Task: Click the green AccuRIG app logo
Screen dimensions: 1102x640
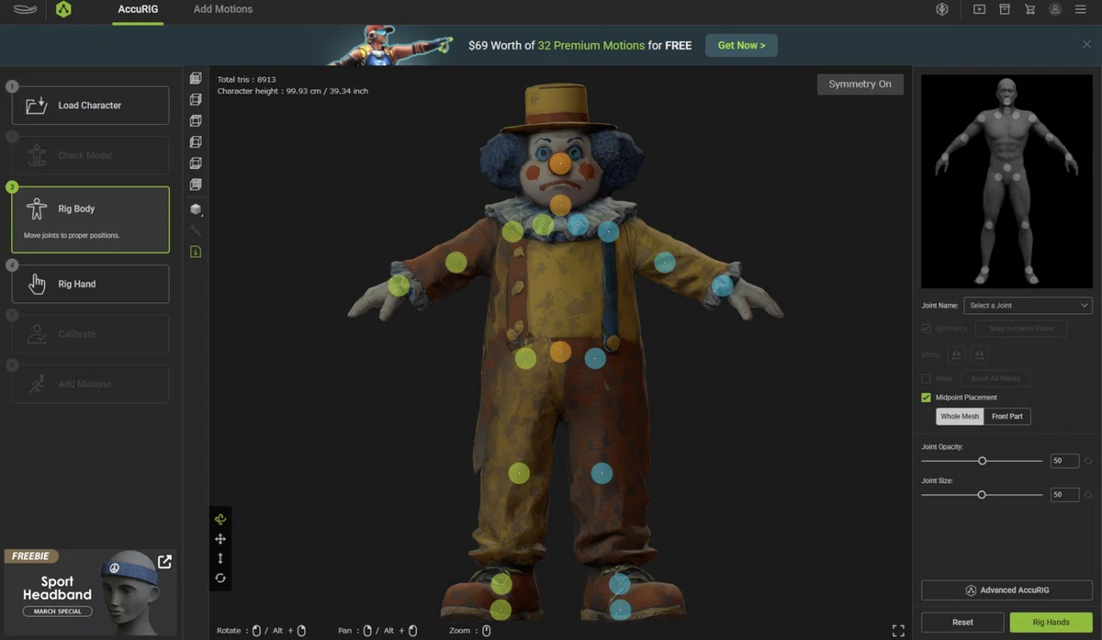Action: [63, 10]
